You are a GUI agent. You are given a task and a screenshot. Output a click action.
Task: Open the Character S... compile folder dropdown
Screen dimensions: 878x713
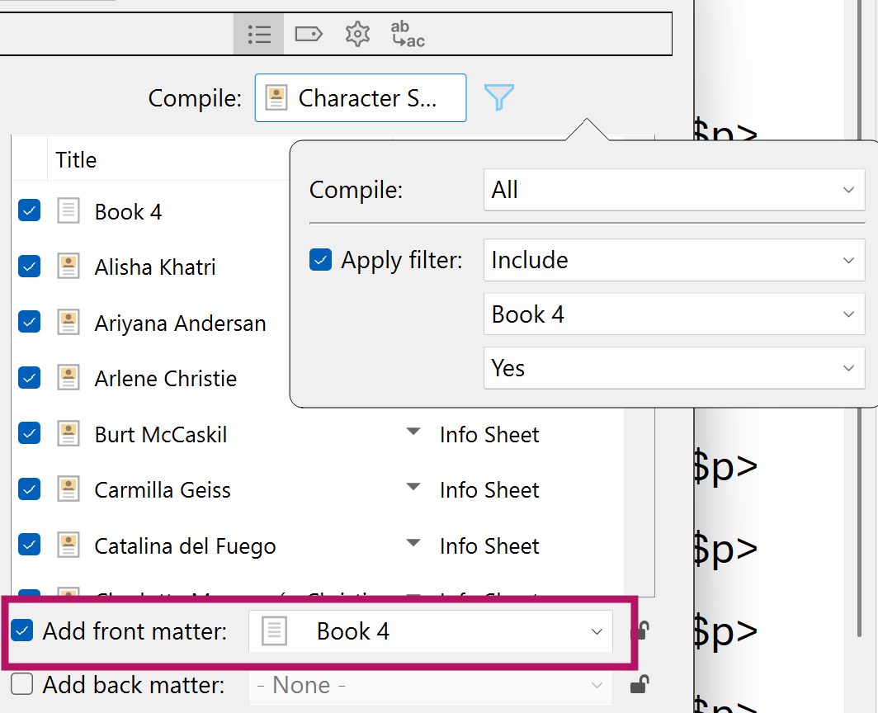pyautogui.click(x=361, y=98)
